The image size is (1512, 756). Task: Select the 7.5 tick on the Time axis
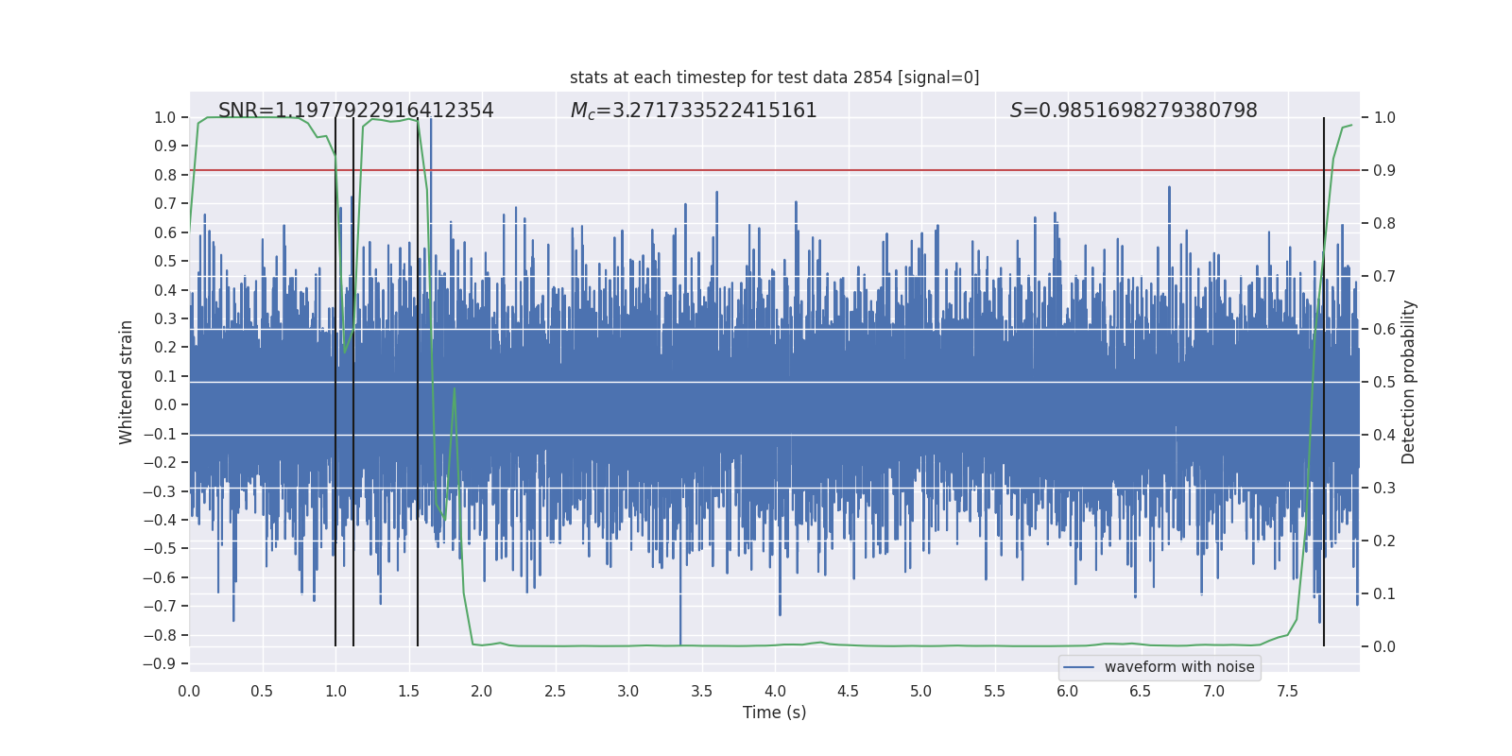[1287, 691]
